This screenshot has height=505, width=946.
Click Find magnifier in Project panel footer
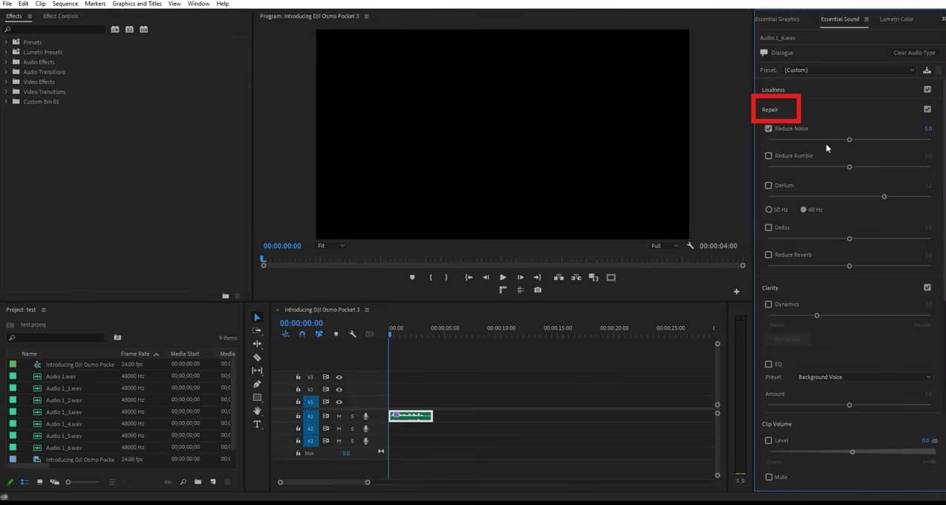click(183, 482)
